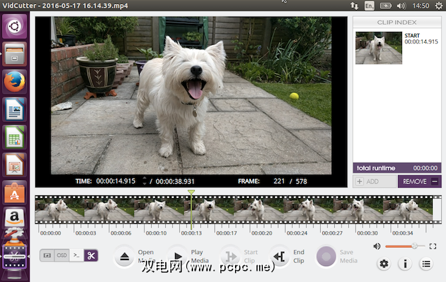Open the keyboard language En indicator

tap(369, 5)
